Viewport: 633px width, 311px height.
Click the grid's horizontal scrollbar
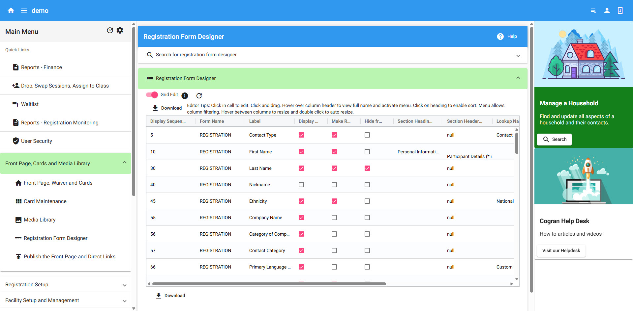(x=269, y=284)
